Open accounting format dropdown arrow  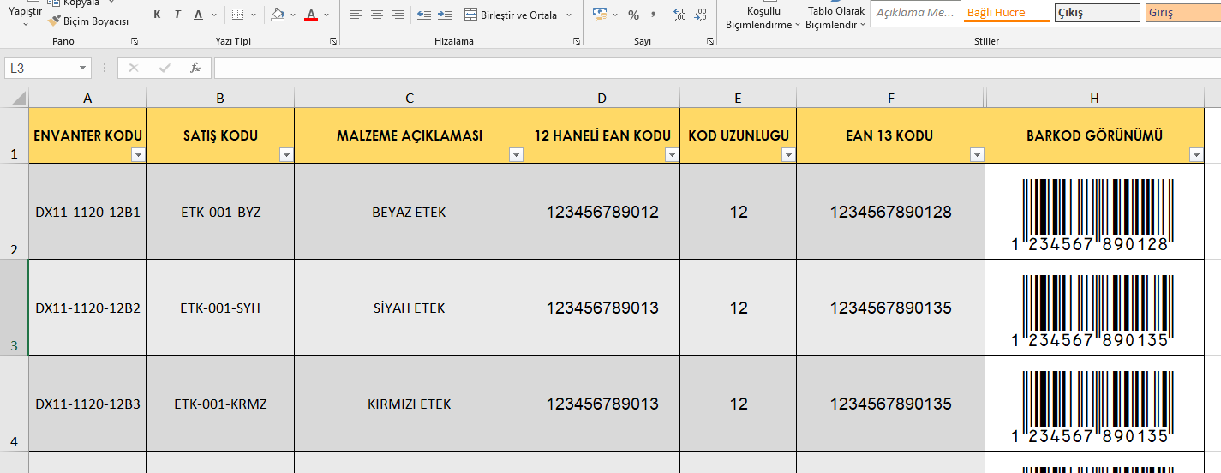[615, 15]
